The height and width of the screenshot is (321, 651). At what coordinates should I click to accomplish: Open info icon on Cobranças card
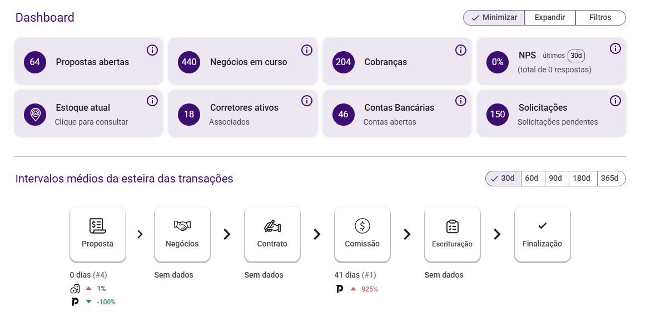[461, 50]
